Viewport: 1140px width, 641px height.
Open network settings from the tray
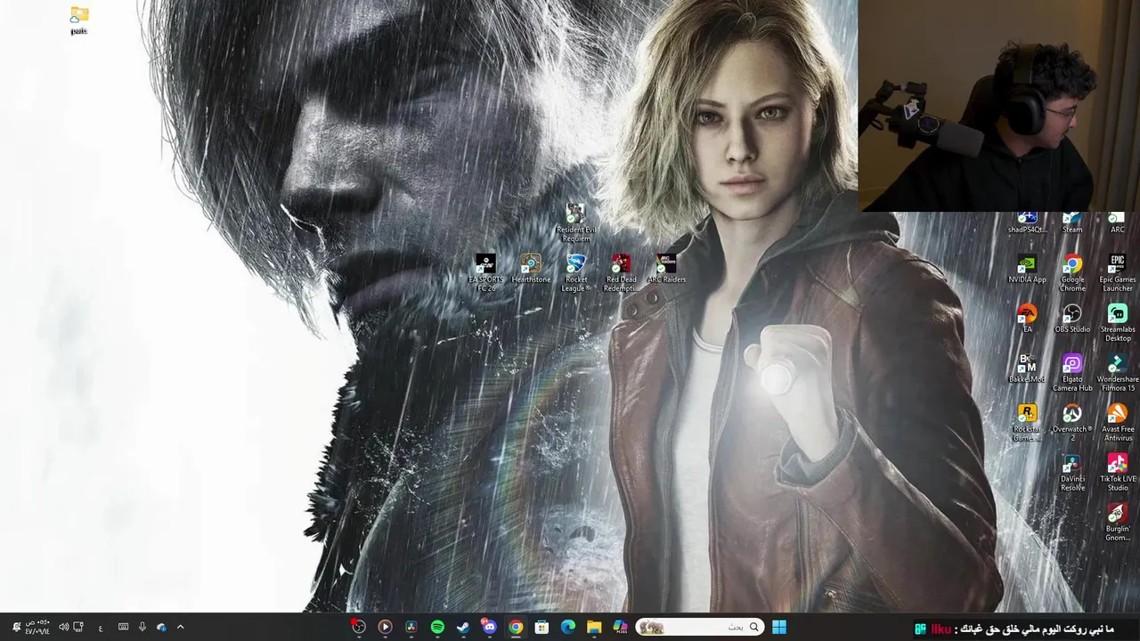click(78, 627)
